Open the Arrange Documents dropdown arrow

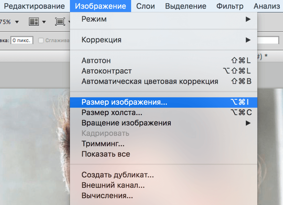point(44,22)
